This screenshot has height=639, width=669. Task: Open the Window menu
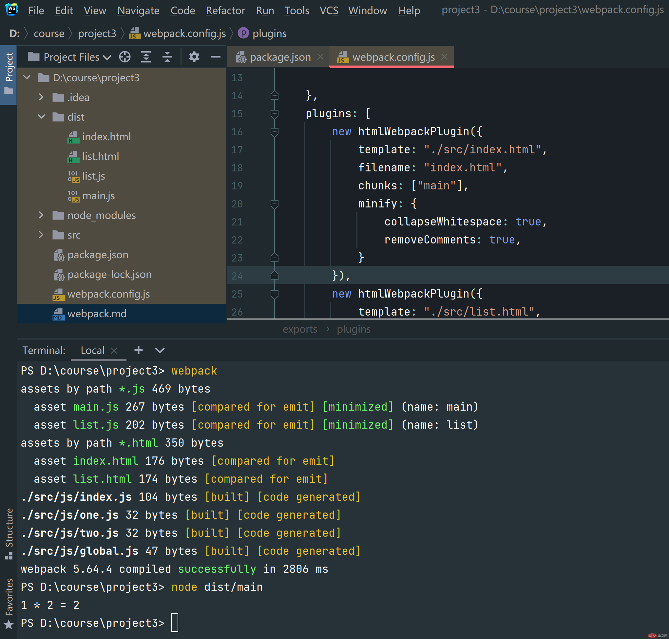pyautogui.click(x=367, y=10)
